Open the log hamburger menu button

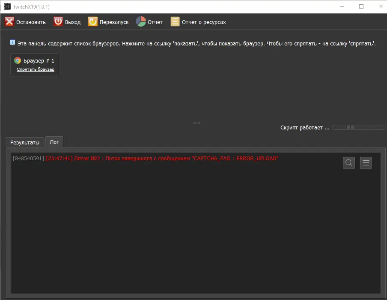366,163
